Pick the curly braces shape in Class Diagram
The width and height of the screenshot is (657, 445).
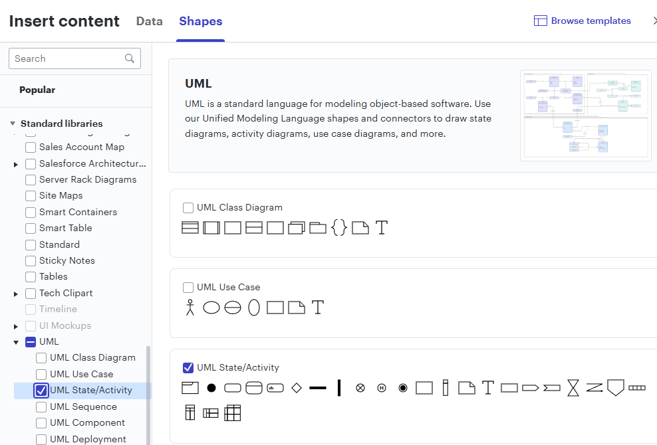[x=339, y=228]
